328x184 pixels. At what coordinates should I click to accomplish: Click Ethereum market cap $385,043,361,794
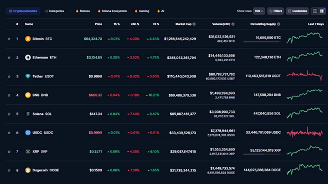181,58
